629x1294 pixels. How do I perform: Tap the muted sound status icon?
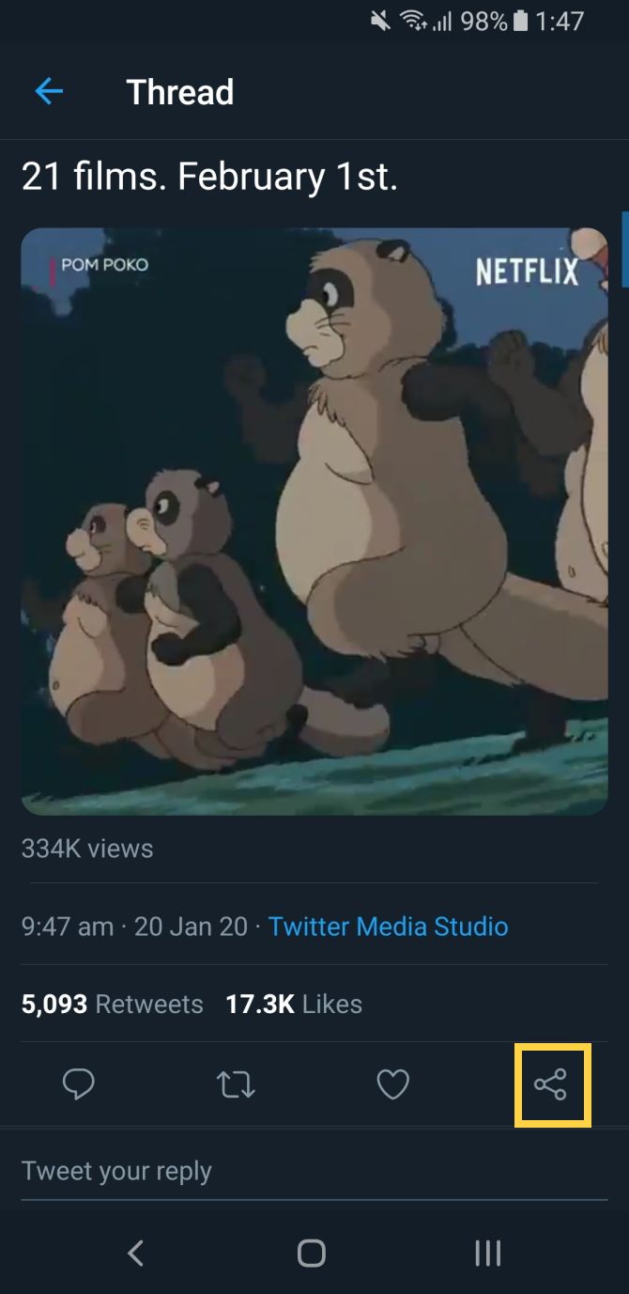380,21
